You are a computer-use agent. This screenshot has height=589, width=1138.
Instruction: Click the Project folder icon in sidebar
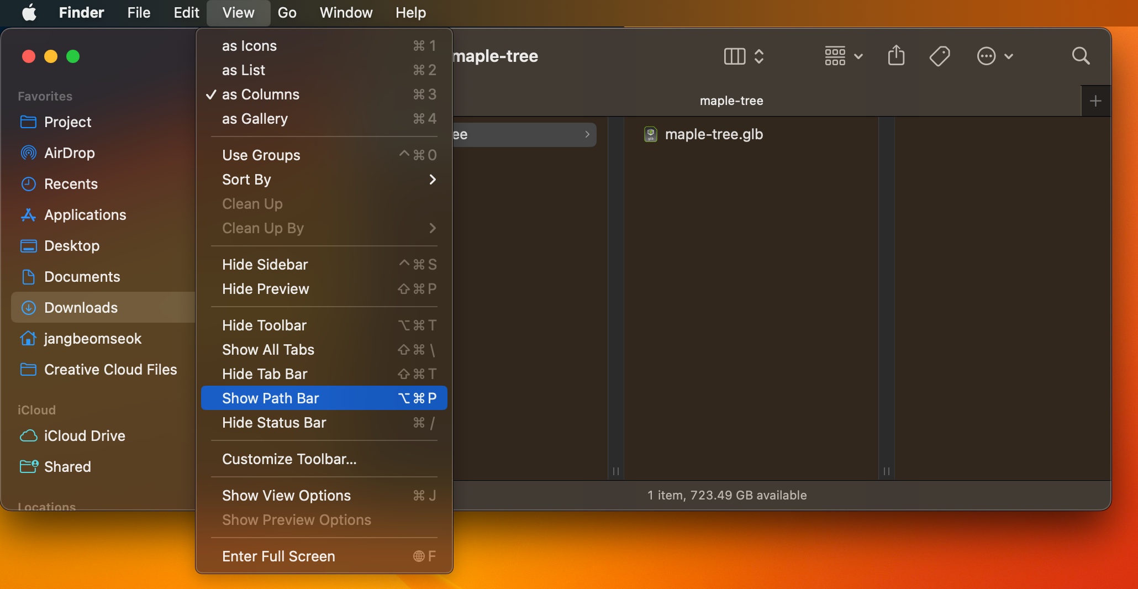point(28,122)
